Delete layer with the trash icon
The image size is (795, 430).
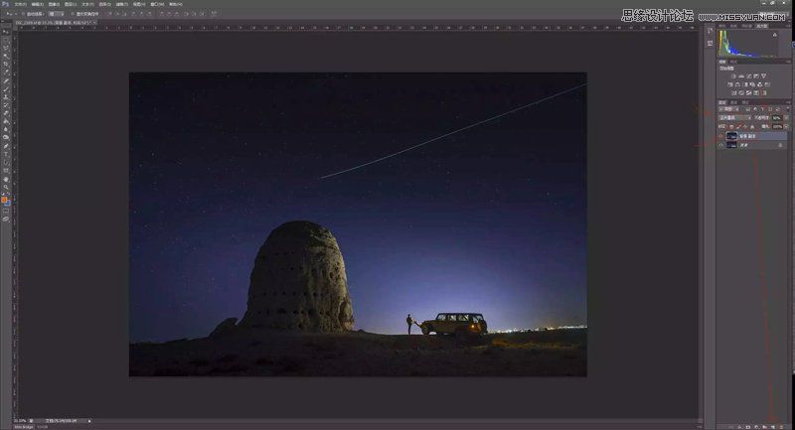pyautogui.click(x=781, y=427)
